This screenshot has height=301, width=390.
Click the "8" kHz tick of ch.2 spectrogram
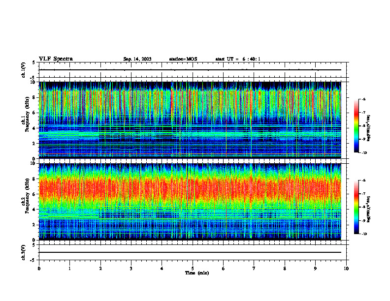[34, 179]
